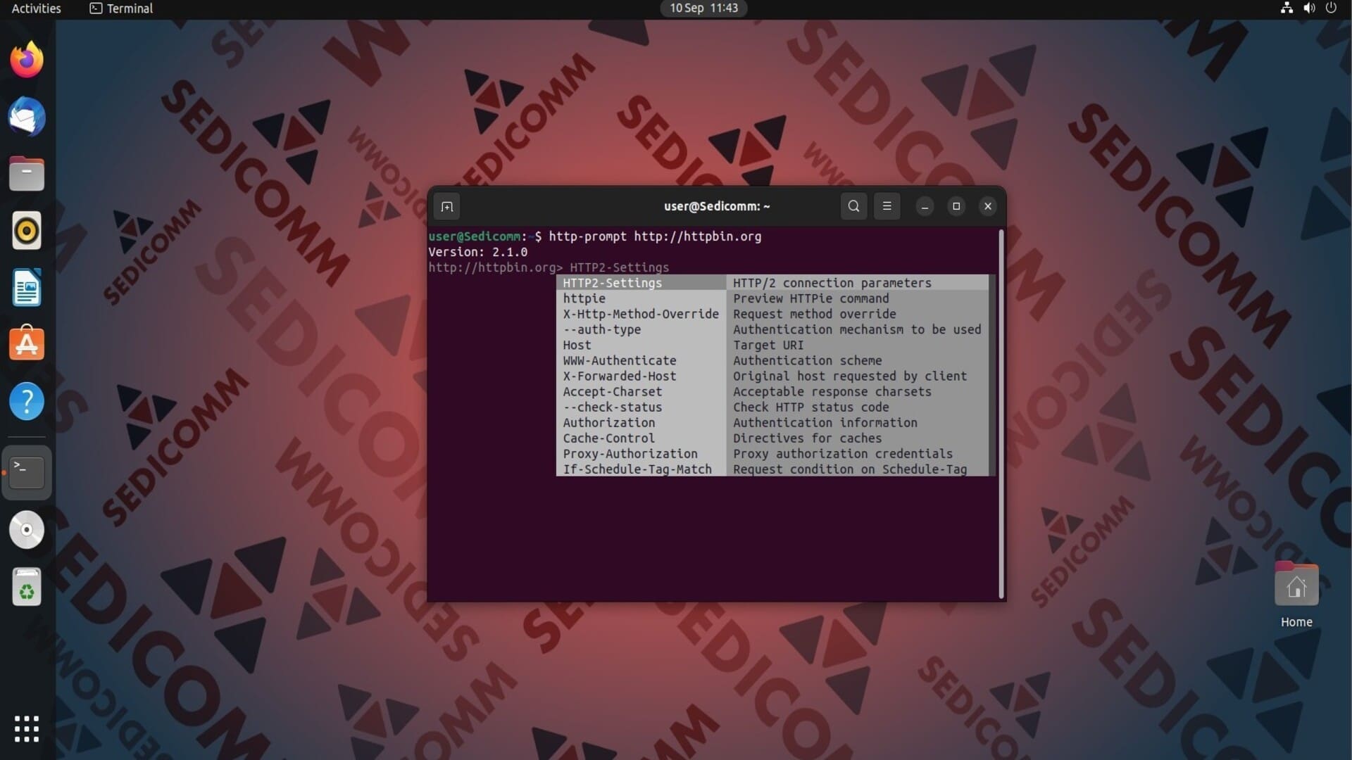The height and width of the screenshot is (760, 1352).
Task: Click 'Original host requested by client' text
Action: (x=850, y=376)
